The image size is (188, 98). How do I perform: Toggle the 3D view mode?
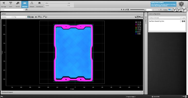coord(36,17)
